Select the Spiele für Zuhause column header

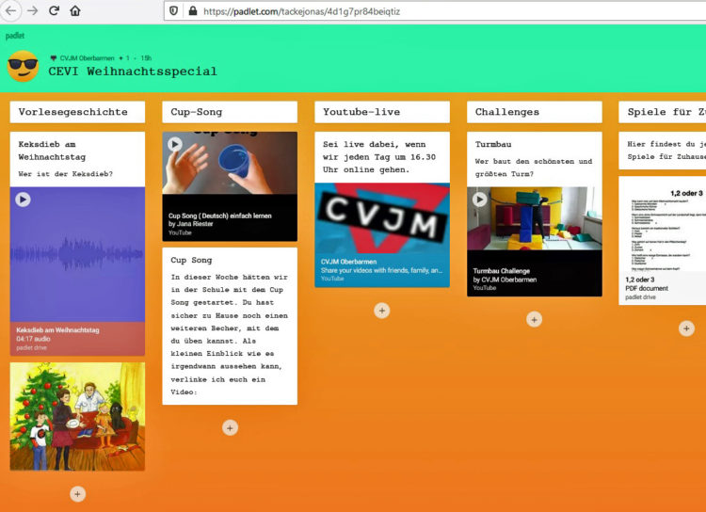663,112
